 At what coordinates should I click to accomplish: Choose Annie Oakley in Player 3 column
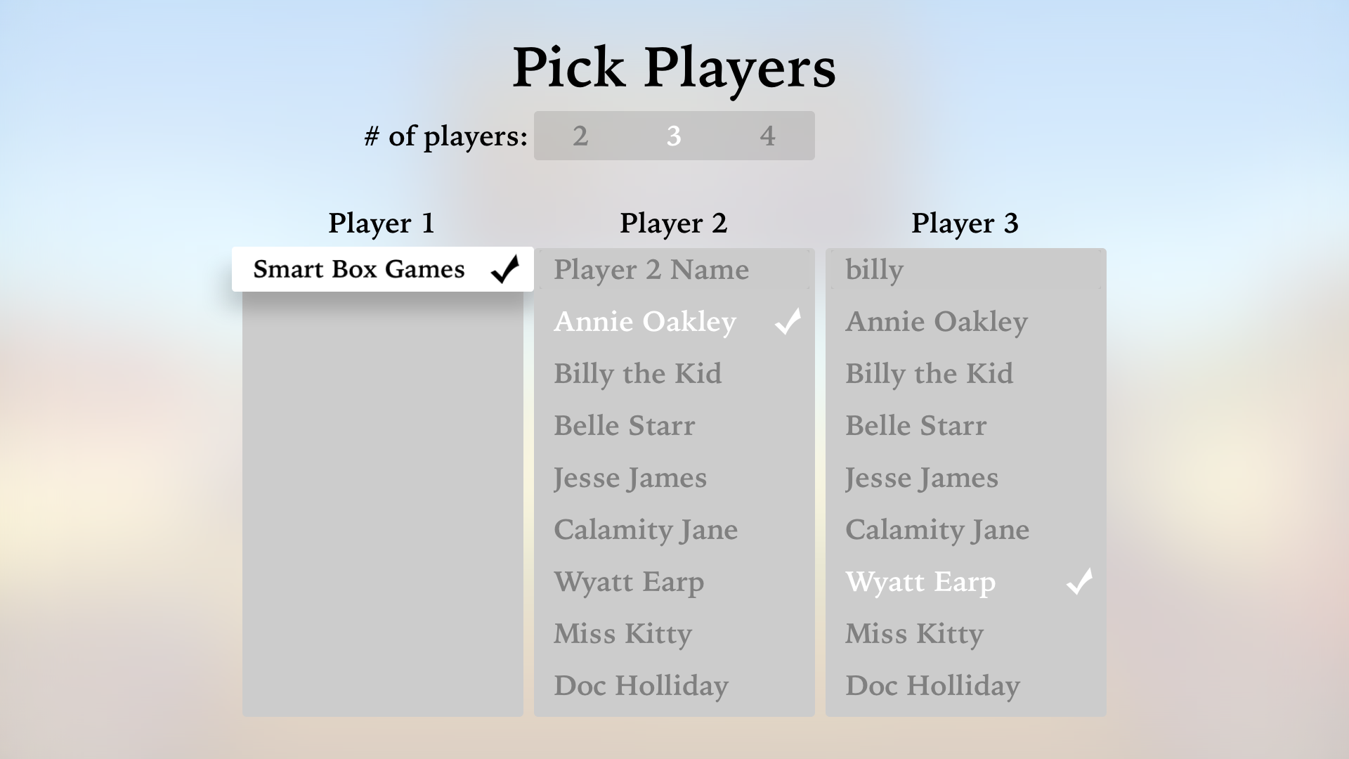pyautogui.click(x=937, y=321)
